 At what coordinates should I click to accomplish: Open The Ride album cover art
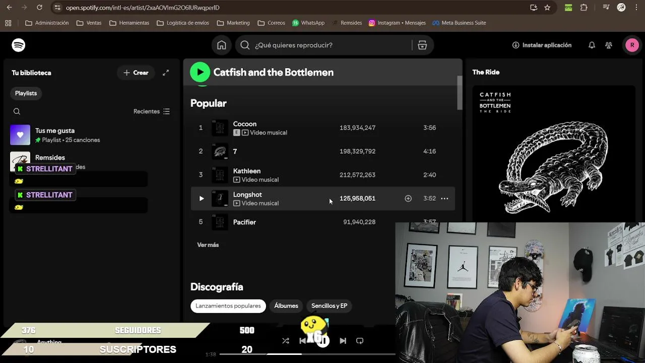[553, 154]
